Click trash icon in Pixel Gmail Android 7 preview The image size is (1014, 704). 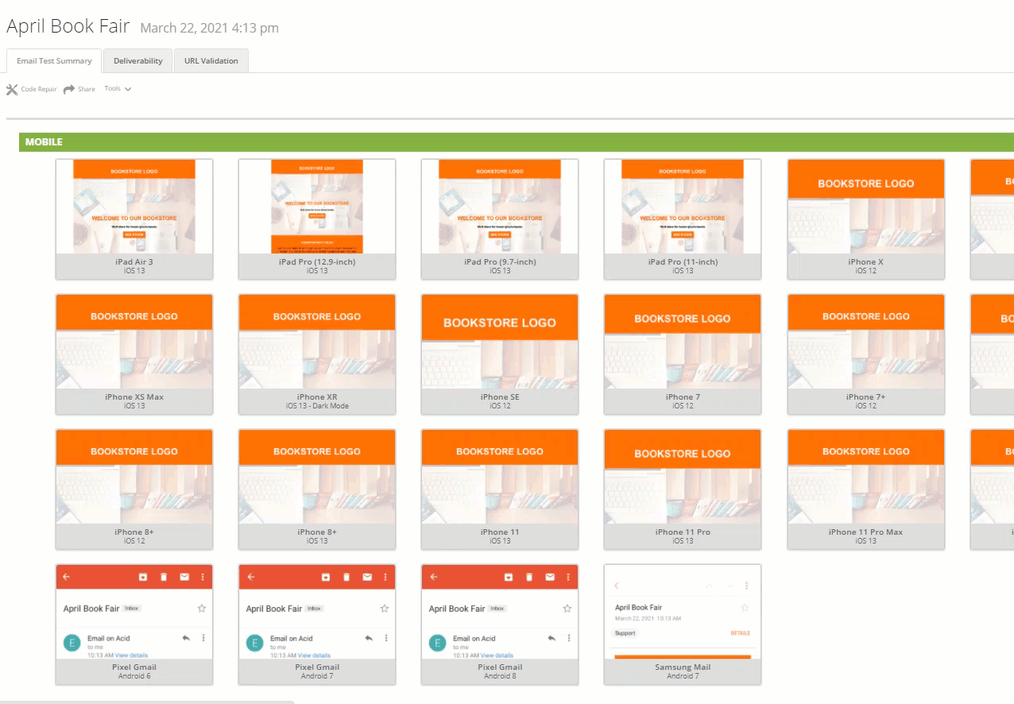click(x=346, y=577)
